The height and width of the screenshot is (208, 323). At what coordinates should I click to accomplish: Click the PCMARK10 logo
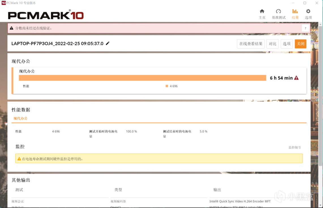(46, 15)
